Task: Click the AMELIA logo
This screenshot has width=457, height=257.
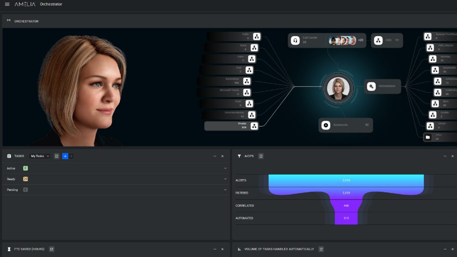Action: coord(25,4)
